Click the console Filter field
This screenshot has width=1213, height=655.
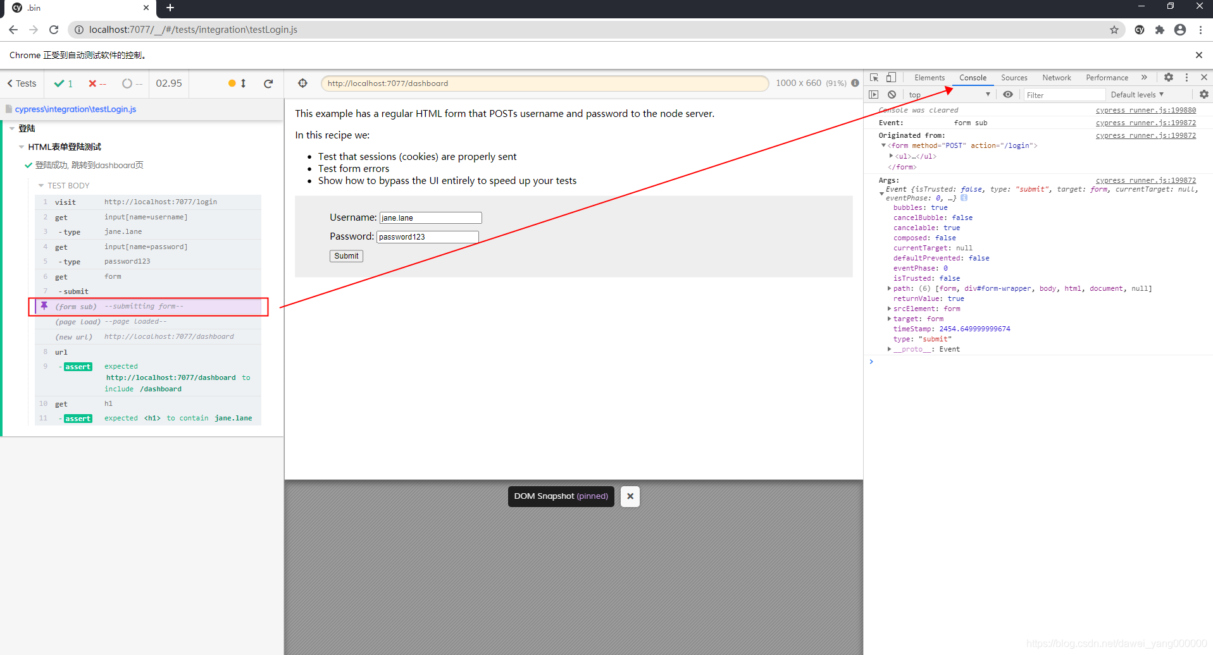tap(1064, 95)
